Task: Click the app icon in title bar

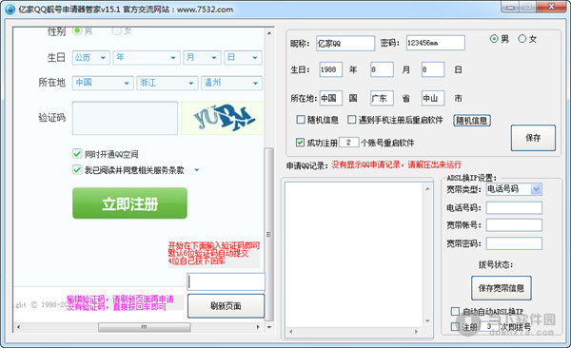Action: pos(10,10)
